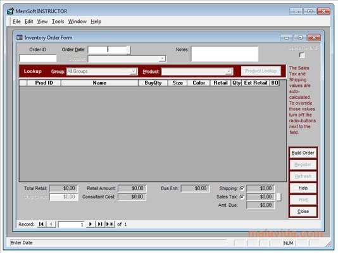This screenshot has height=253, width=338.
Task: Click the Amt. Due value field
Action: (x=261, y=205)
